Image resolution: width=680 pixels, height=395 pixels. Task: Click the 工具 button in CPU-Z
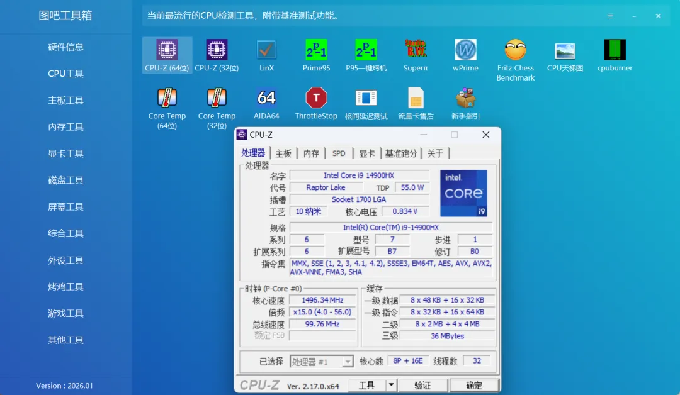[x=367, y=385]
